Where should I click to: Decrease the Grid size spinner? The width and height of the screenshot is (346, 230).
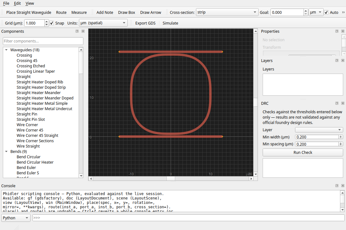(46, 25)
